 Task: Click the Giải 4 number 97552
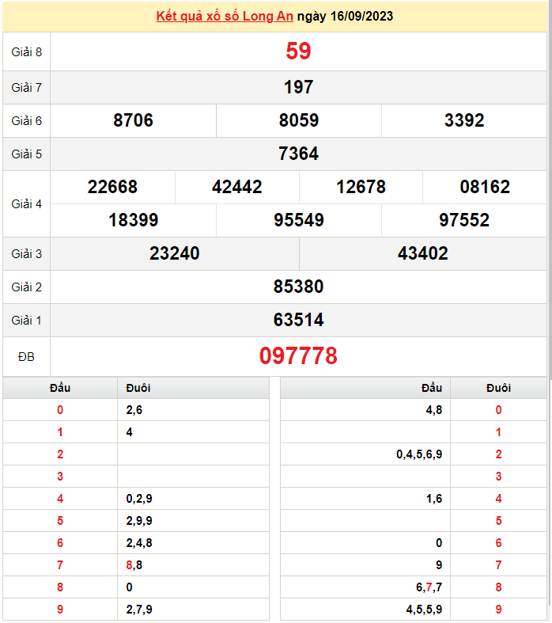coord(464,220)
